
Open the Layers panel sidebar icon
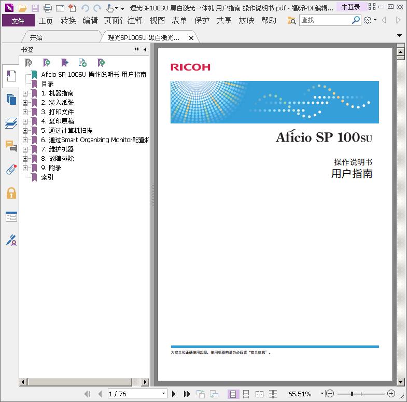[x=11, y=123]
